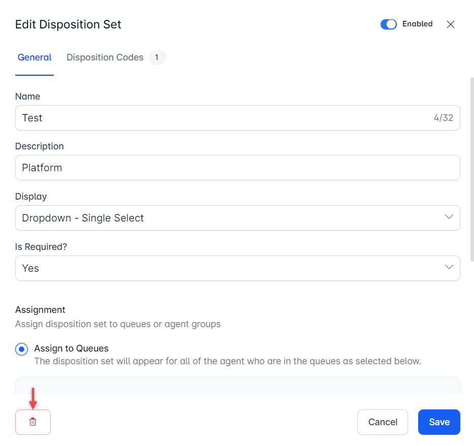
Task: Click the Enabled label text
Action: (x=417, y=24)
